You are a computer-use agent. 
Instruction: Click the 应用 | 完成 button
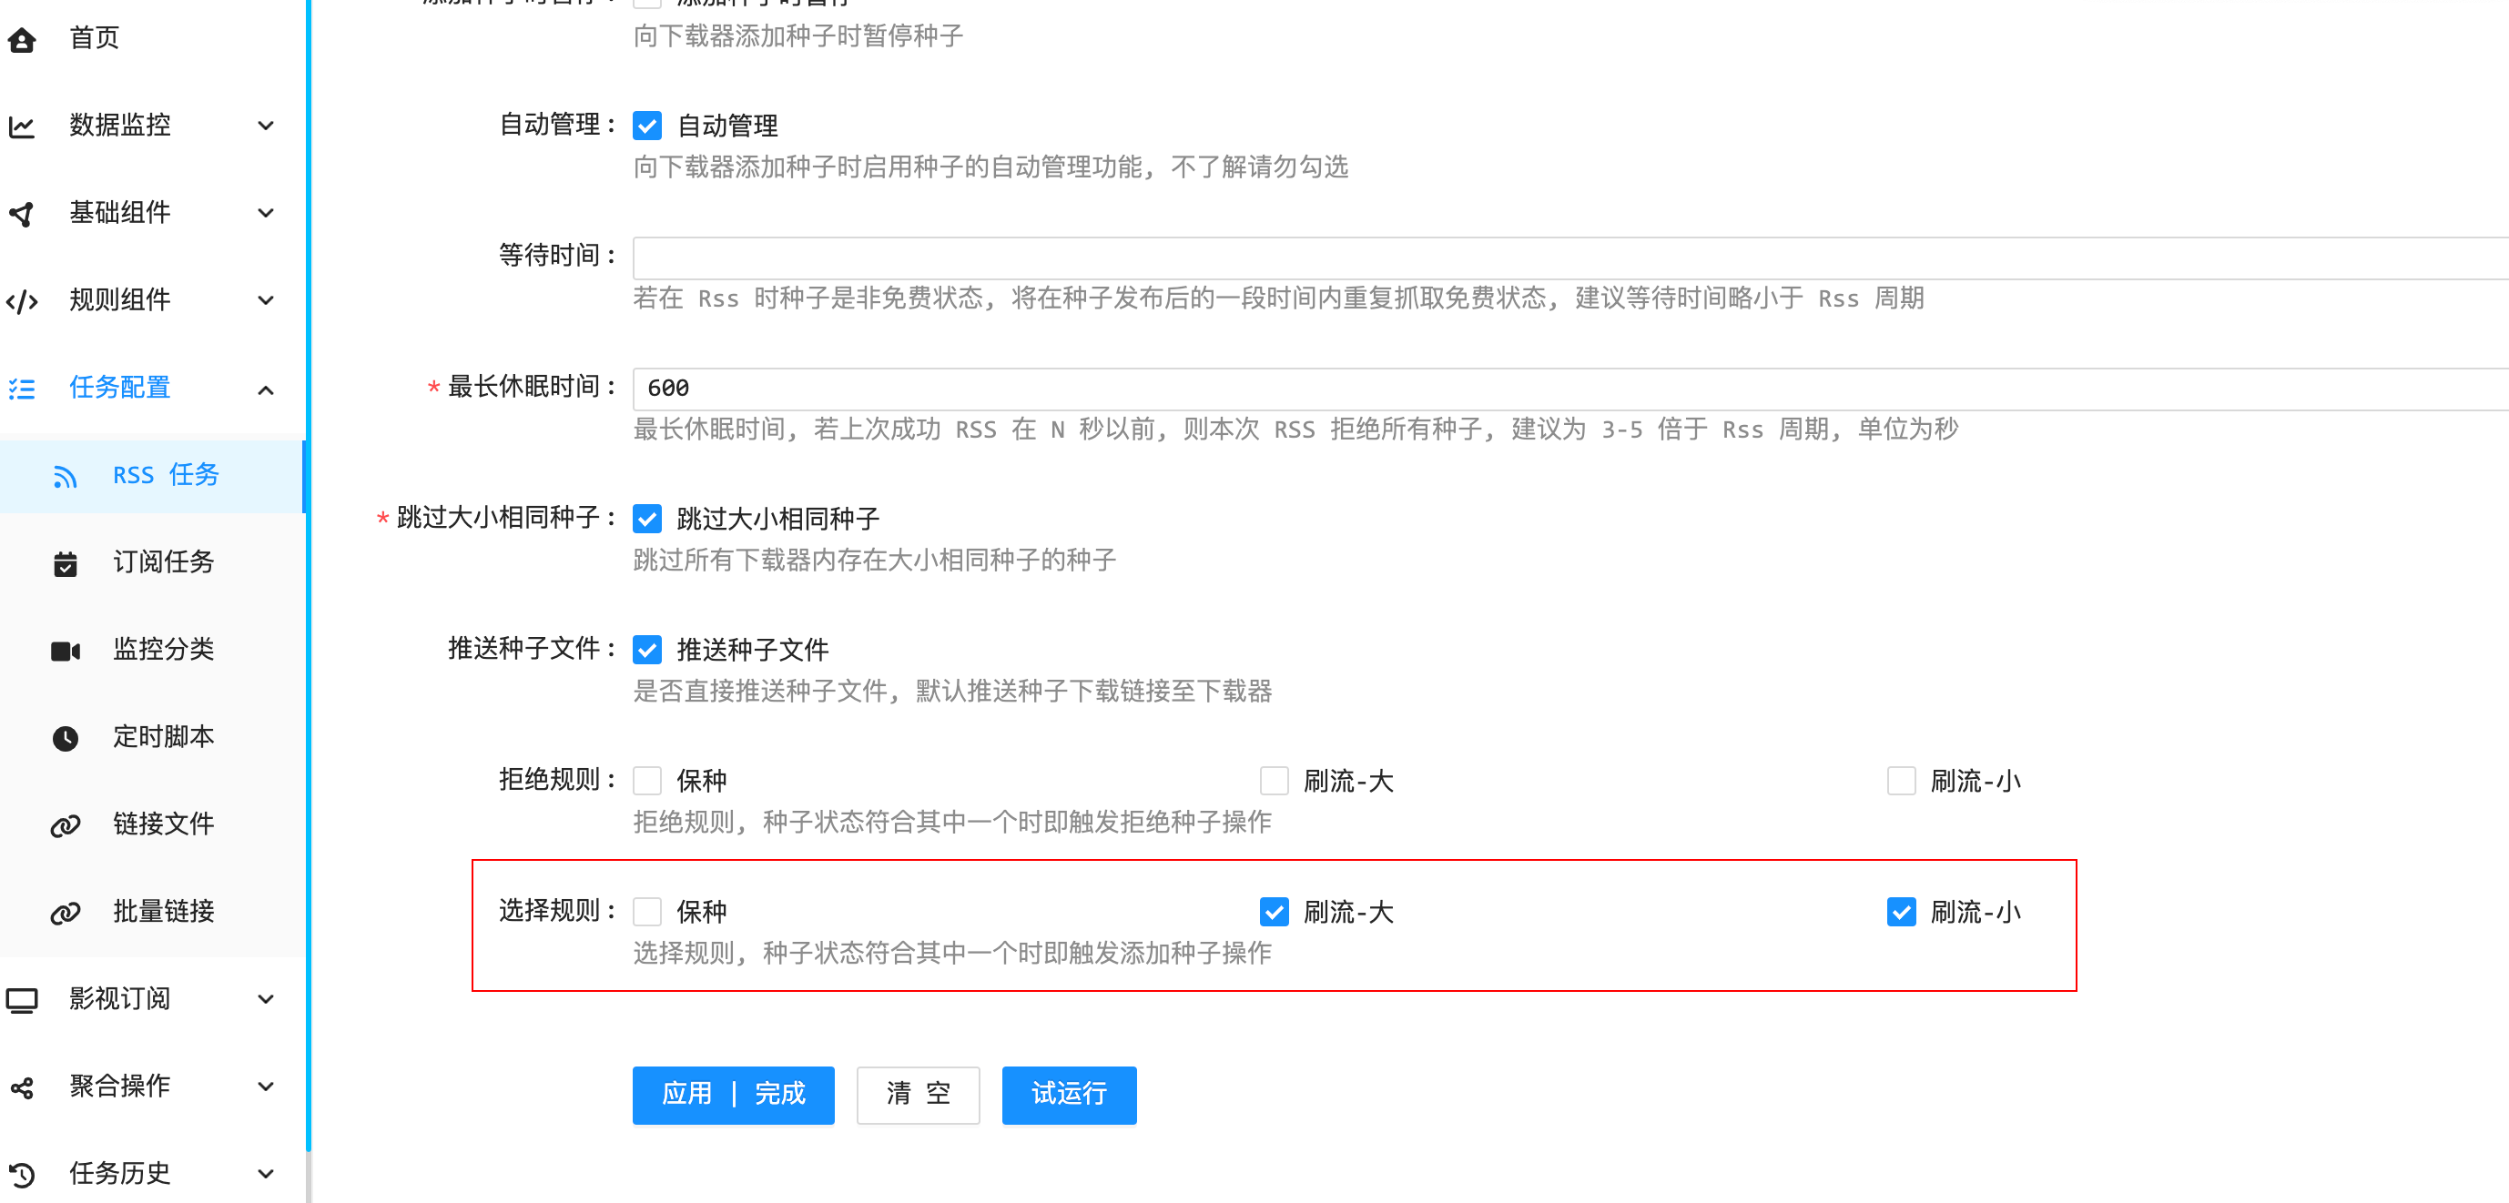click(x=733, y=1094)
